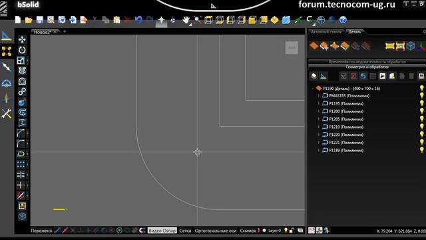Open the Help question mark icon

click(343, 20)
